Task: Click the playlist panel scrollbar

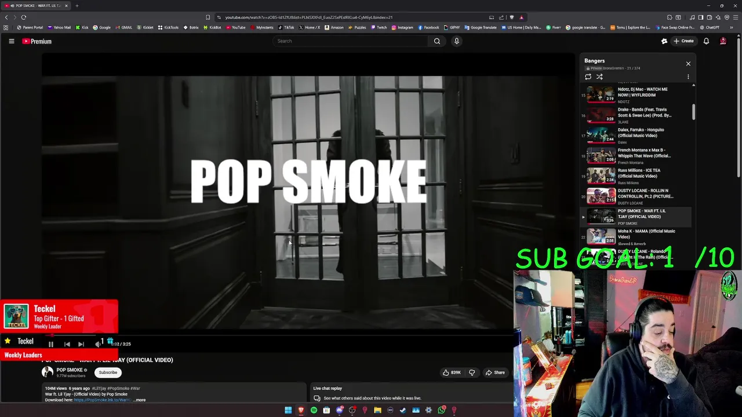Action: click(x=693, y=112)
